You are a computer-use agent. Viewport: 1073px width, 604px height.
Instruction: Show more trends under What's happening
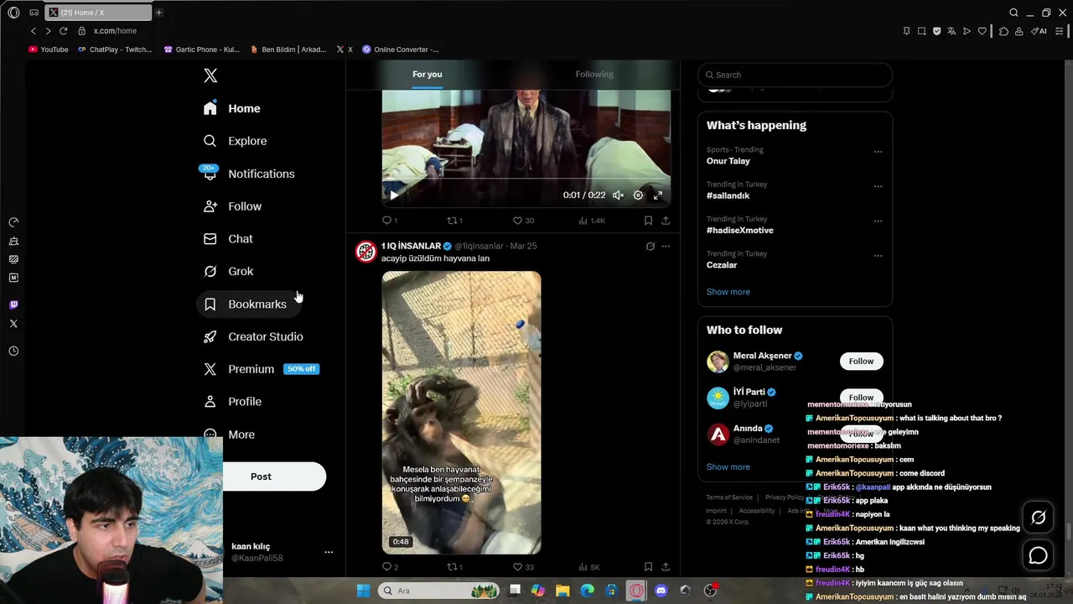[x=728, y=292]
